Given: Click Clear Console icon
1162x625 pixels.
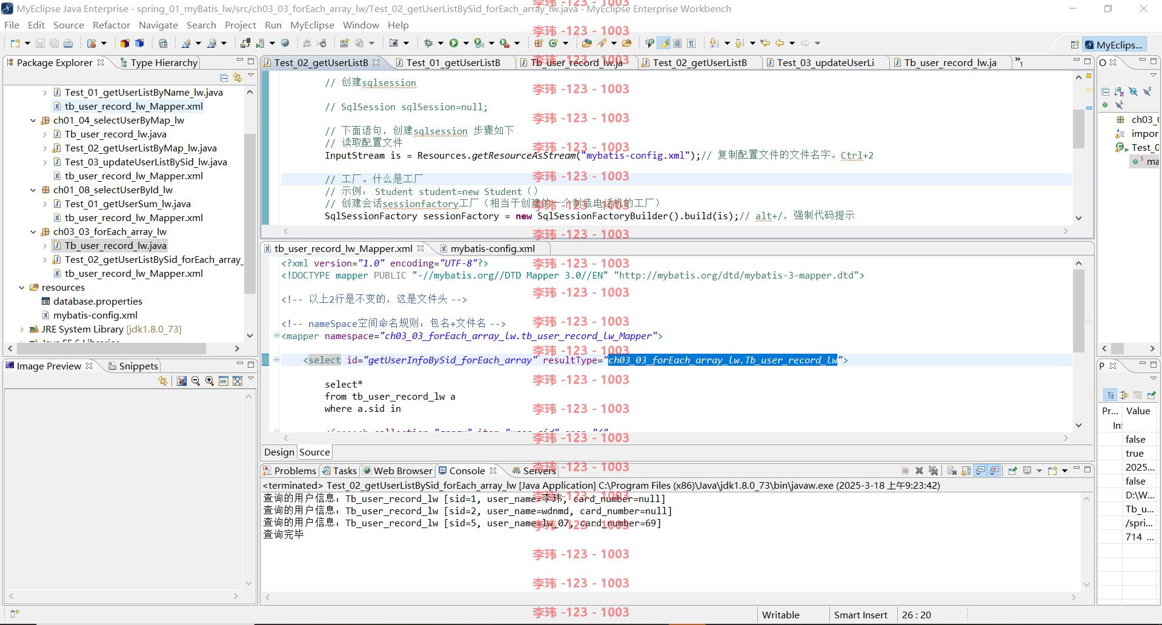Looking at the screenshot, I should click(x=952, y=471).
